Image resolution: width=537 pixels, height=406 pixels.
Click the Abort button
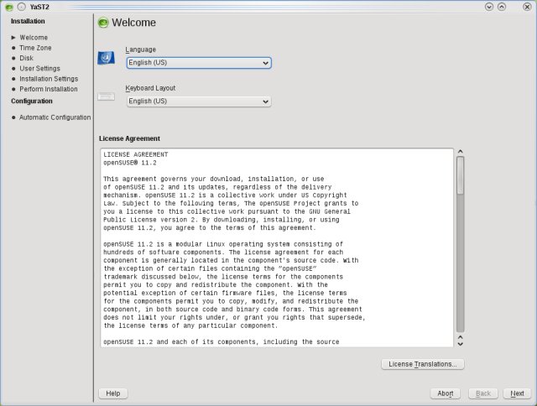tap(446, 393)
